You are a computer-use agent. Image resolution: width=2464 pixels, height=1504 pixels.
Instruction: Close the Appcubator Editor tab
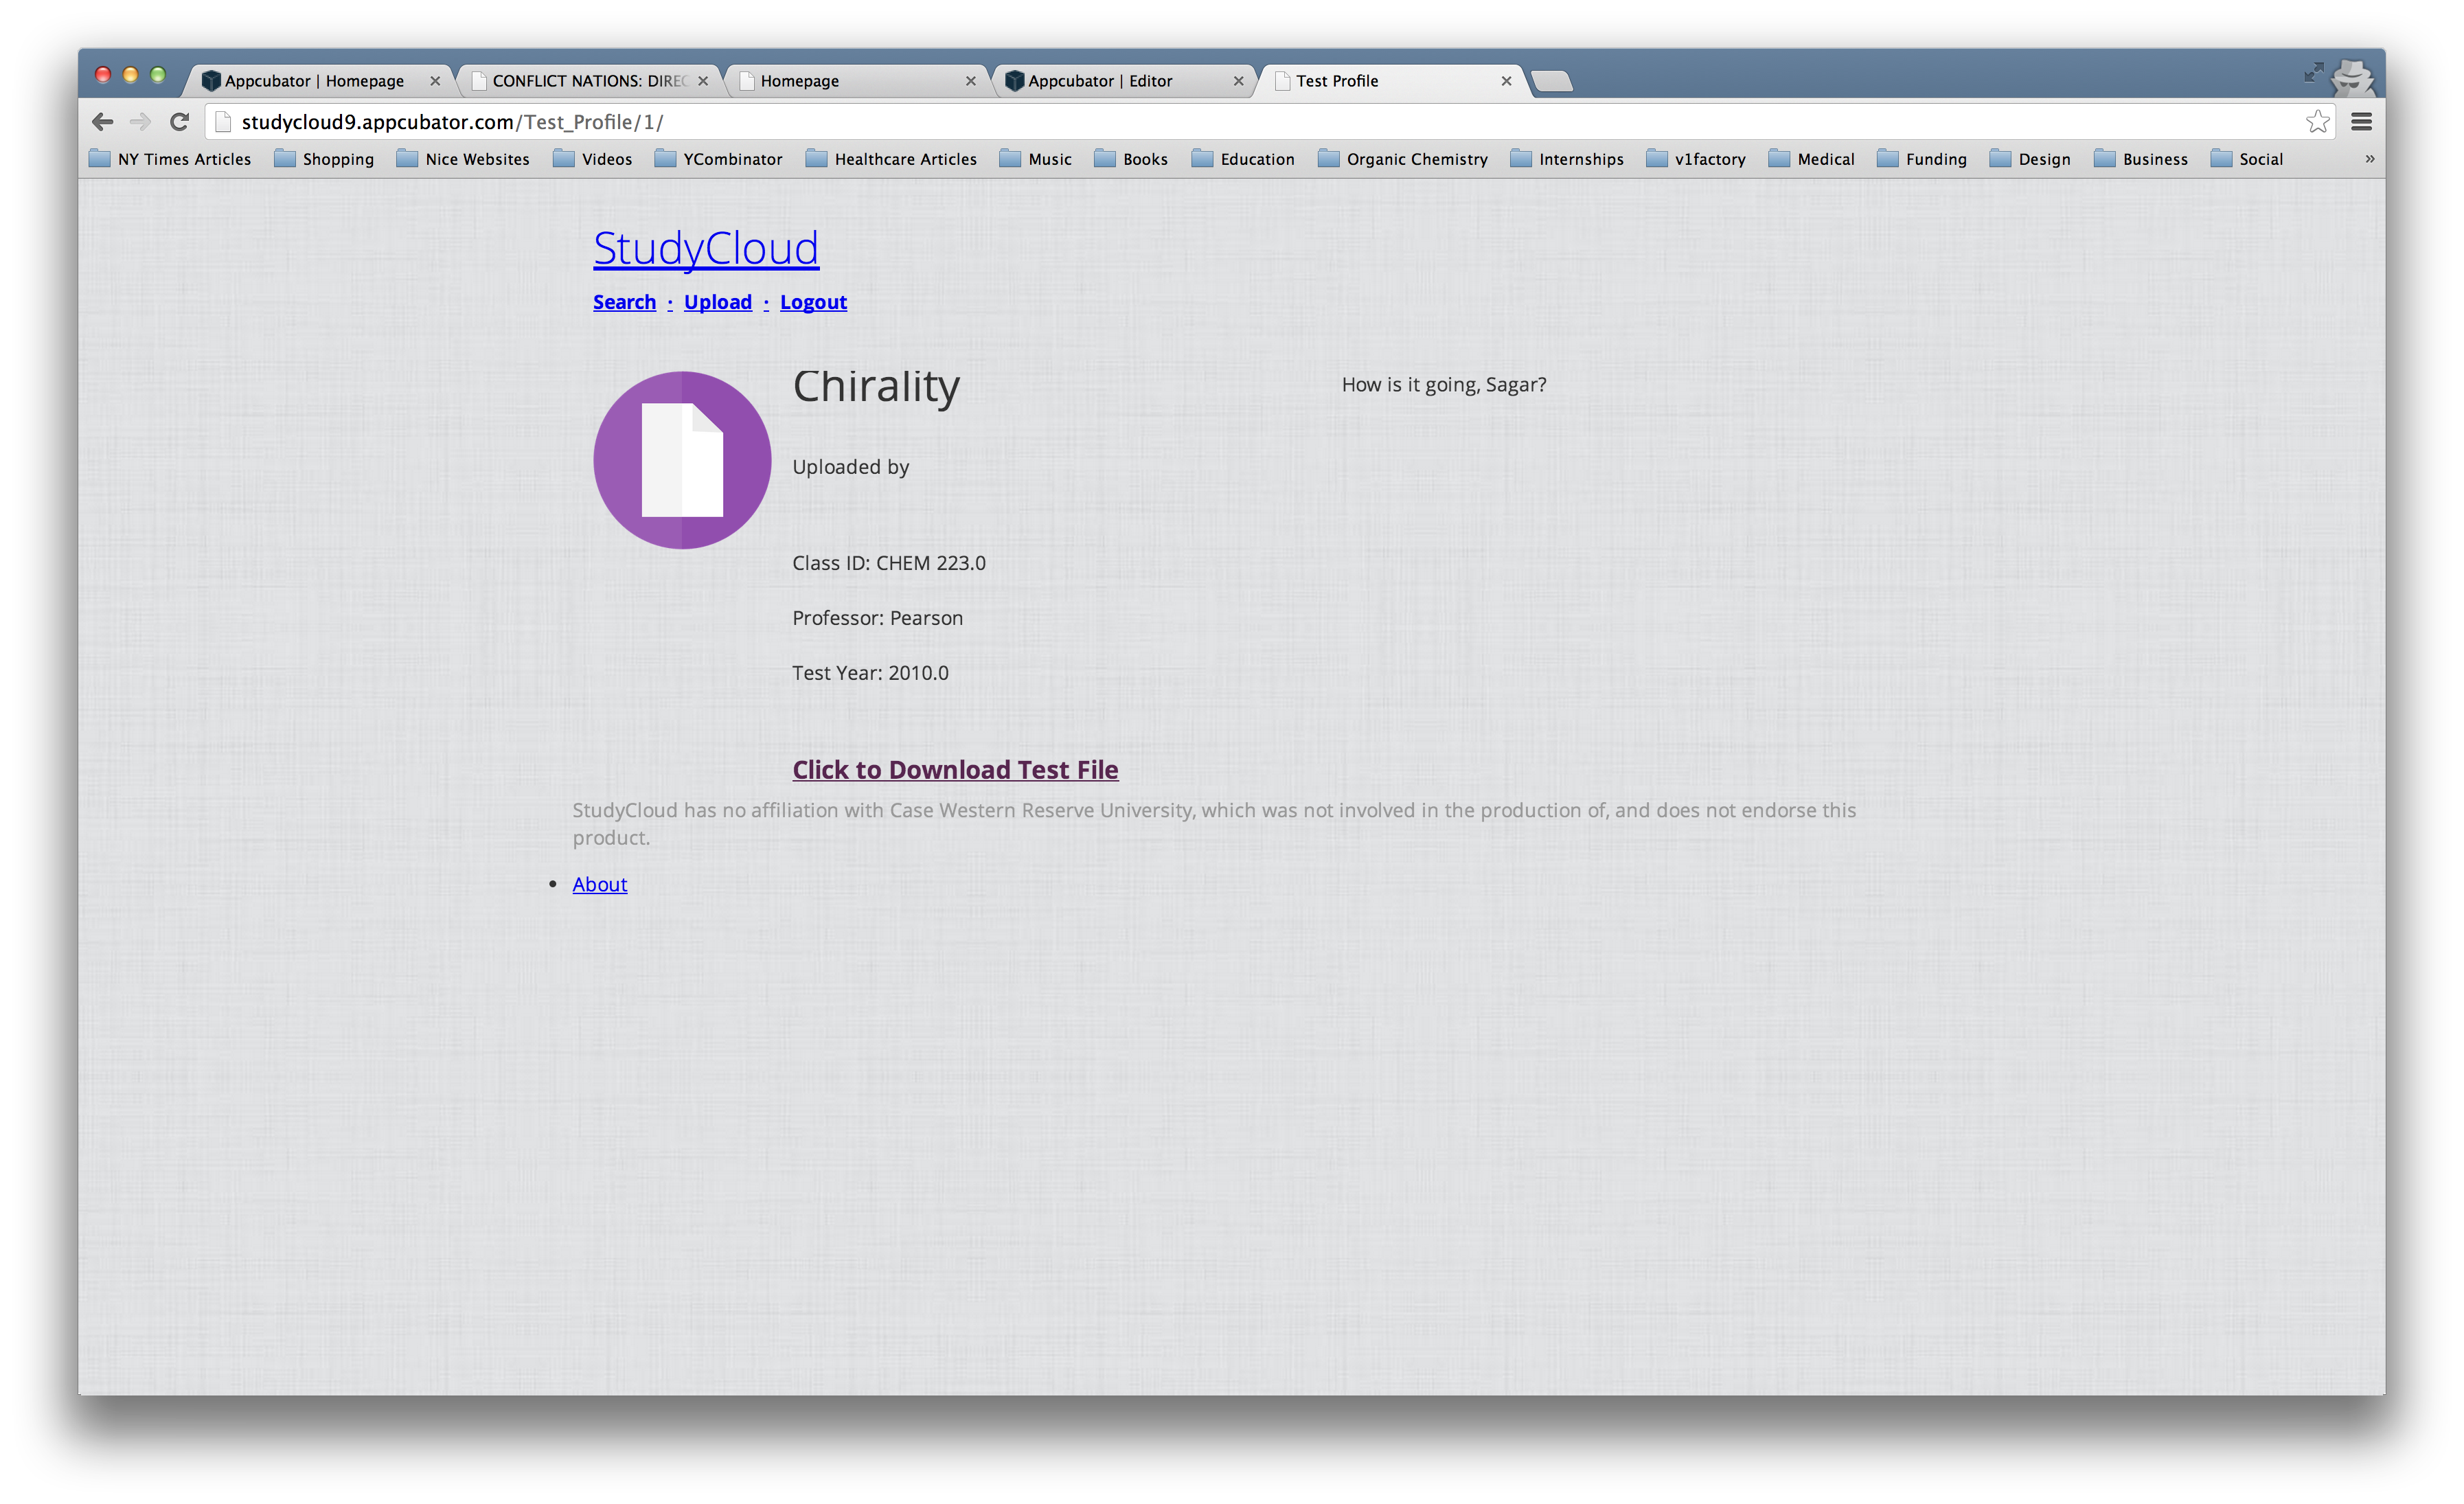1238,81
